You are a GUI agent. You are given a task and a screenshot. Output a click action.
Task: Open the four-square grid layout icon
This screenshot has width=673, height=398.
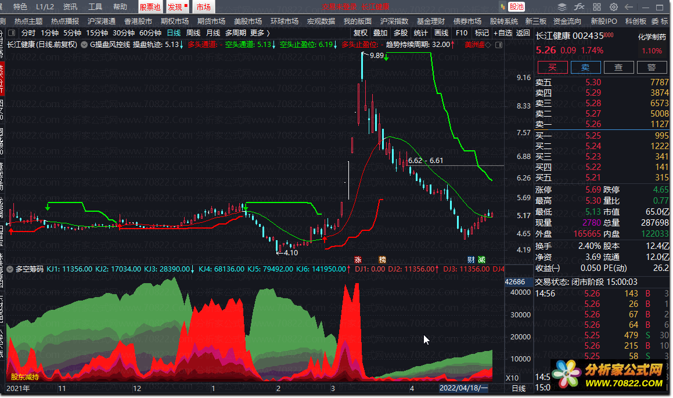(x=597, y=7)
